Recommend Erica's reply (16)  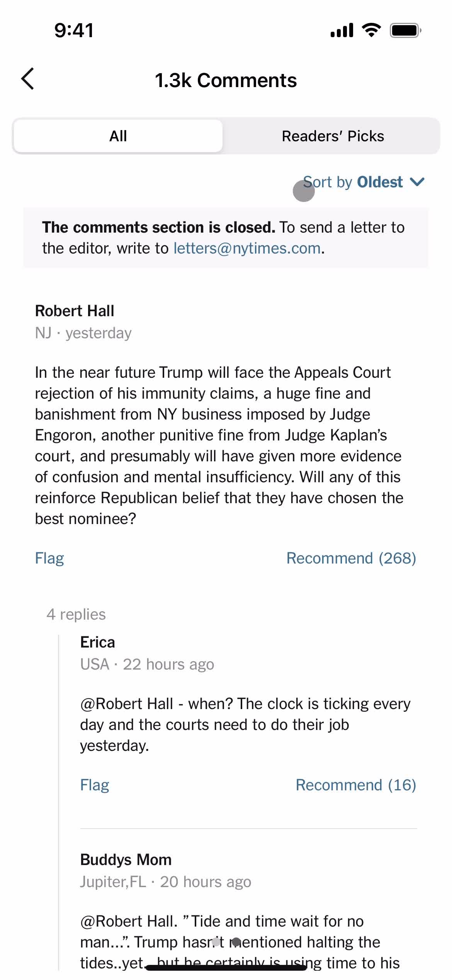point(356,785)
